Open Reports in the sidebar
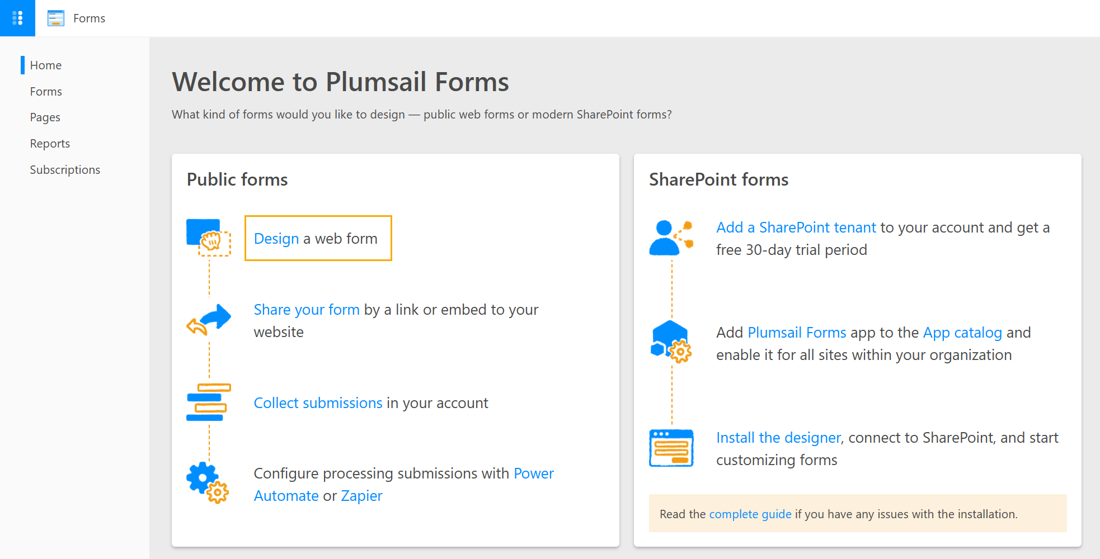Screen dimensions: 1100x559 [x=50, y=144]
